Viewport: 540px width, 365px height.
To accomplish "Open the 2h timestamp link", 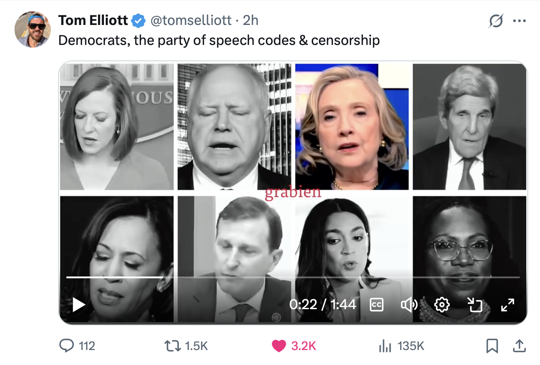I will pyautogui.click(x=250, y=20).
